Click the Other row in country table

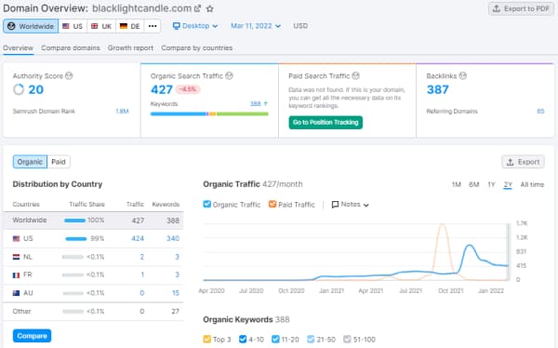click(x=93, y=312)
